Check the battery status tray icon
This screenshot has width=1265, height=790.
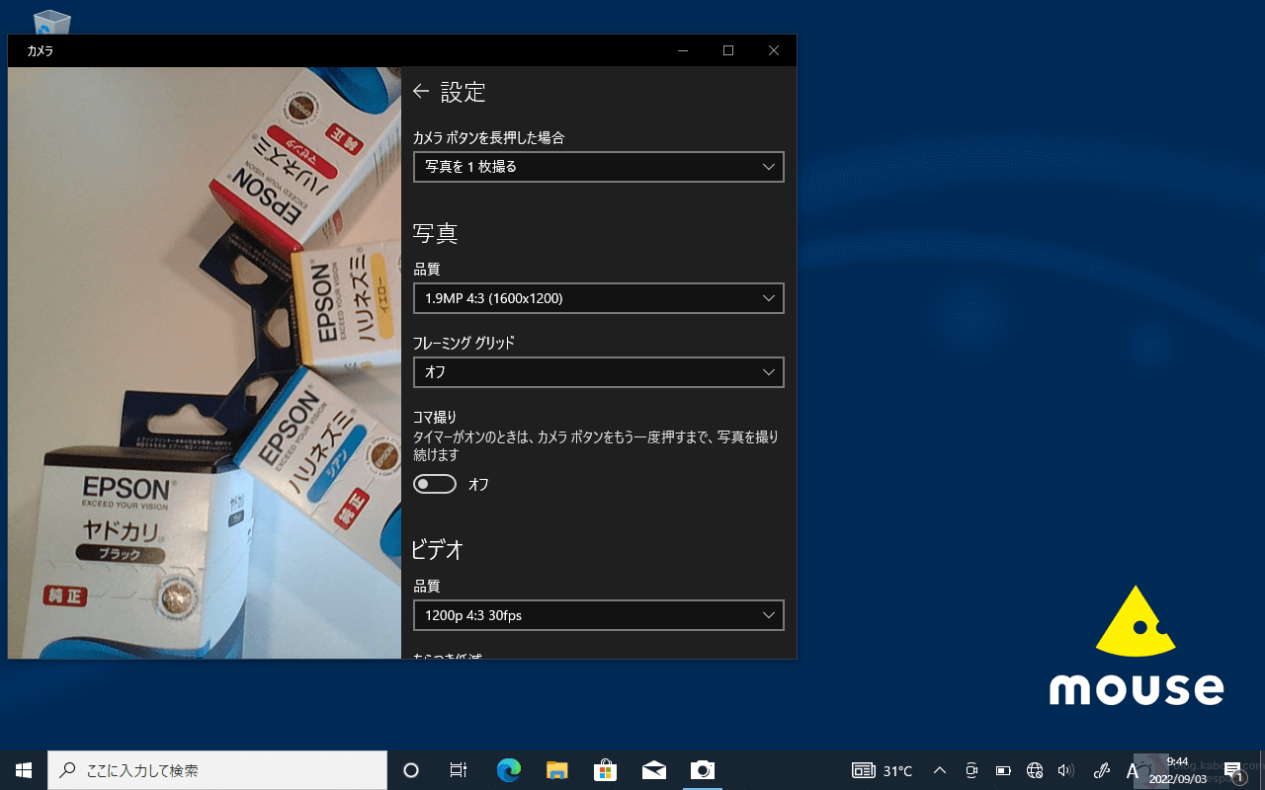tap(1003, 770)
